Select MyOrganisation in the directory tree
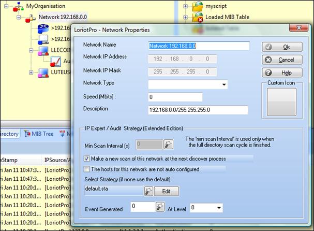The height and width of the screenshot is (231, 314). (46, 6)
